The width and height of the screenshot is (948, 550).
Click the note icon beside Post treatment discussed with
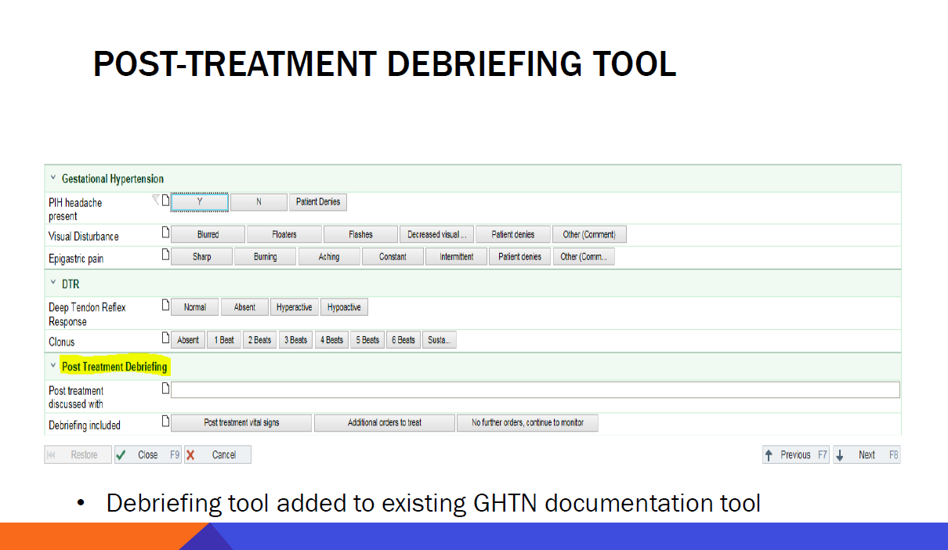click(165, 388)
